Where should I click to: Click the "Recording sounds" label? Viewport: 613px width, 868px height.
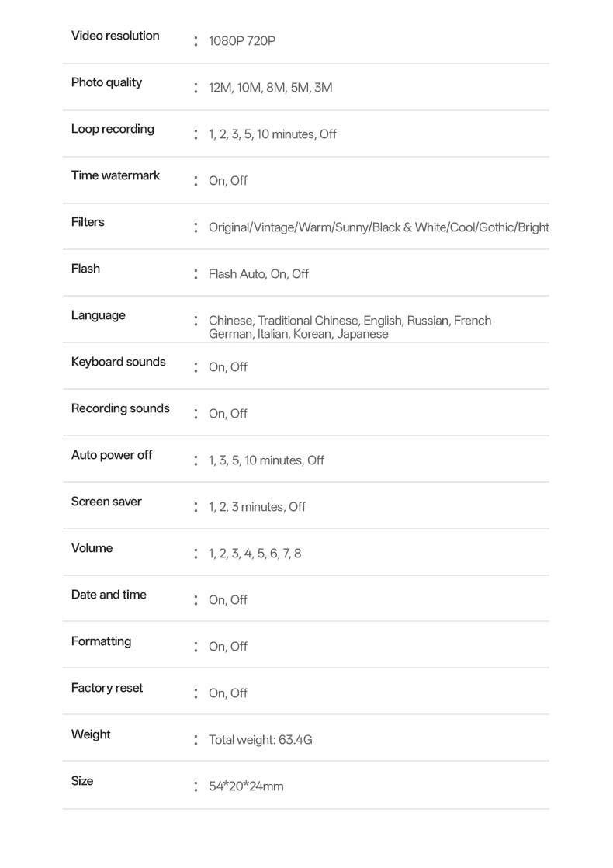point(120,408)
